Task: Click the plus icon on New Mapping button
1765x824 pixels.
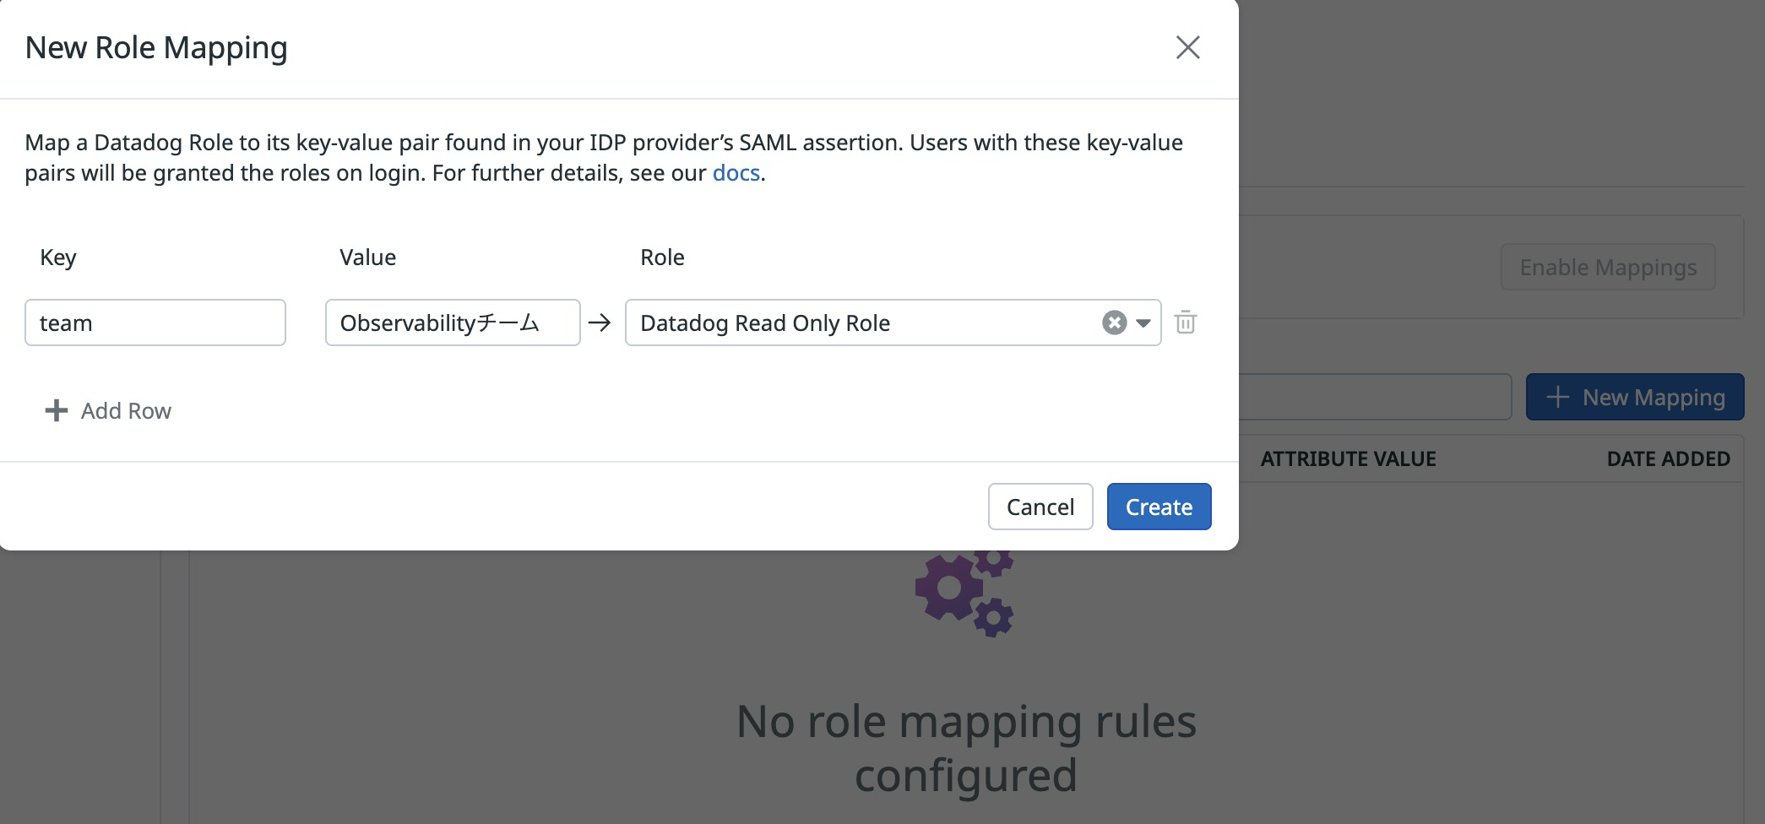Action: tap(1559, 396)
